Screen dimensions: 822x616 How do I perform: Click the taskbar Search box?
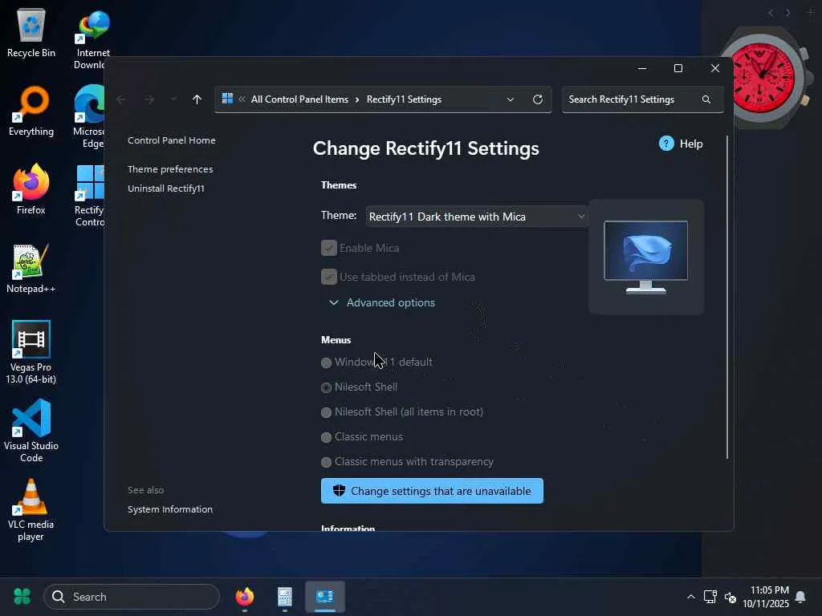point(132,597)
